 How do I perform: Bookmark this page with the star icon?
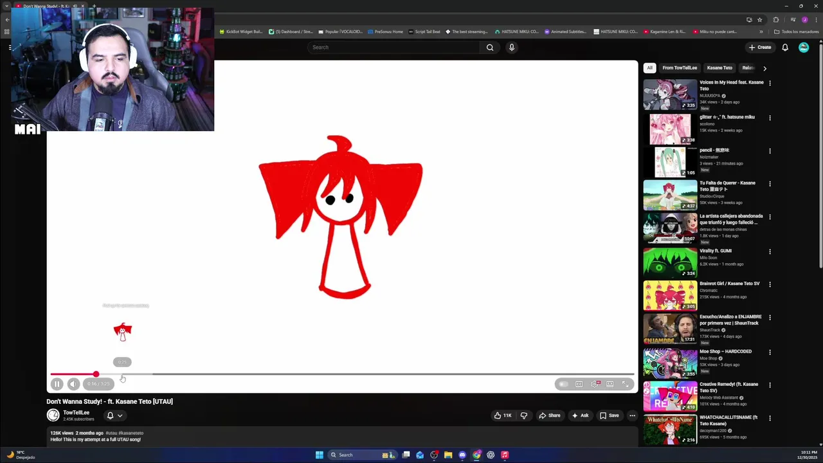[x=759, y=20]
